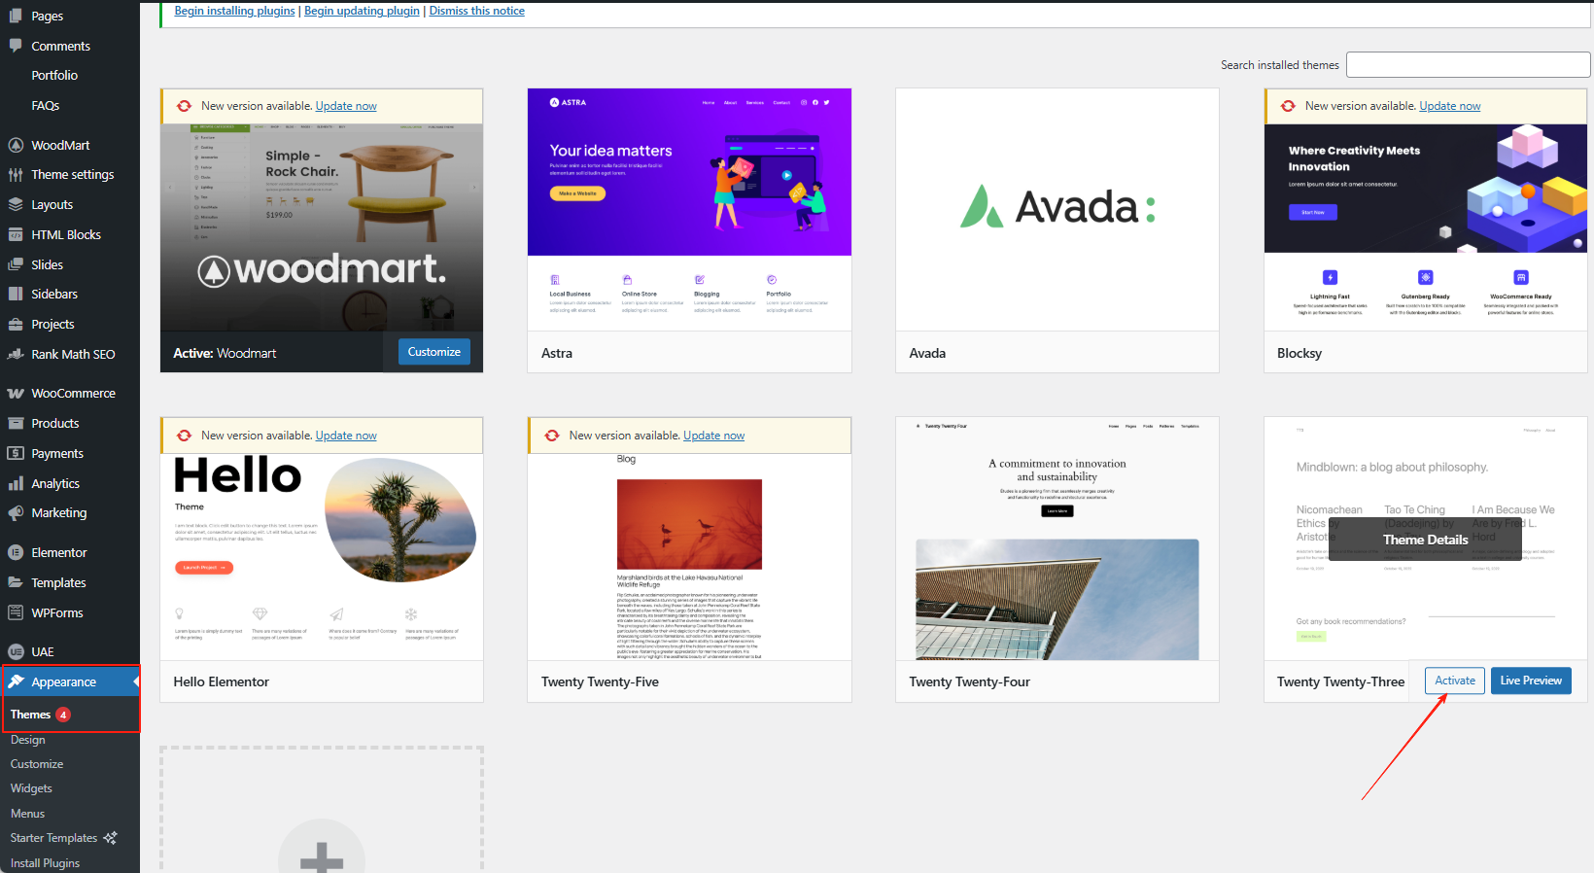The height and width of the screenshot is (873, 1594).
Task: Click the Products box icon
Action: tap(16, 424)
